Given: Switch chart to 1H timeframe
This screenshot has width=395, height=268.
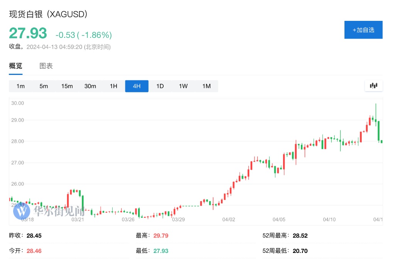Looking at the screenshot, I should pos(113,86).
